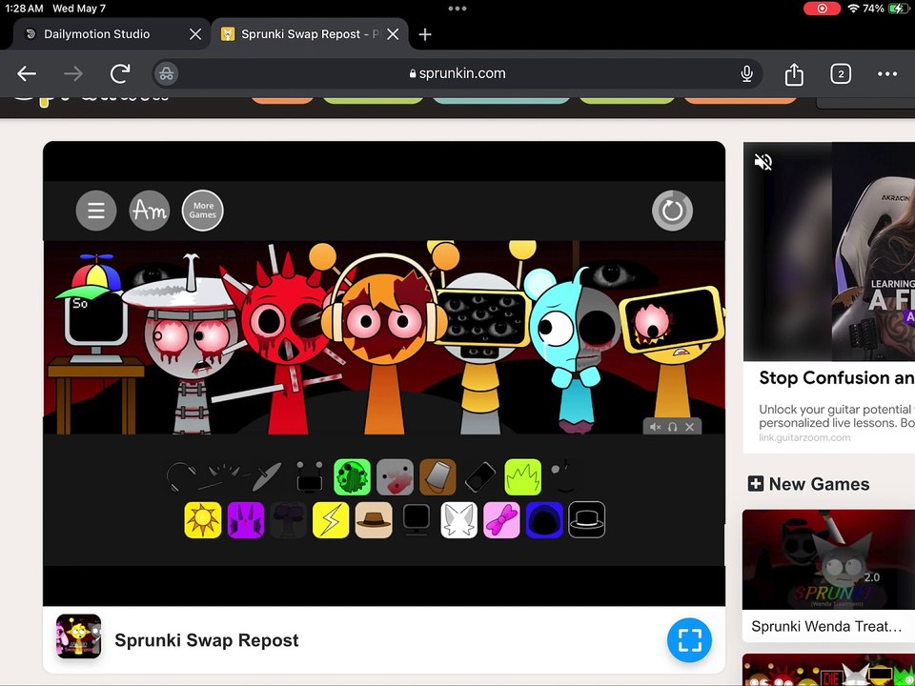915x686 pixels.
Task: Close the Dailymotion Studio tab
Action: [195, 34]
